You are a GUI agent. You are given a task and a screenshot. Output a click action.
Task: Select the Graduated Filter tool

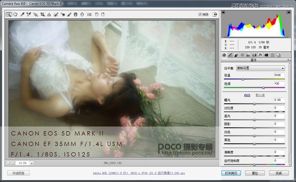[x=75, y=14]
